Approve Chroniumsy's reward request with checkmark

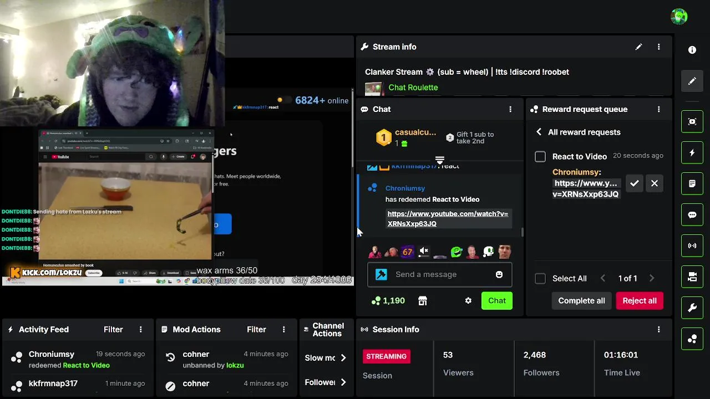point(635,183)
